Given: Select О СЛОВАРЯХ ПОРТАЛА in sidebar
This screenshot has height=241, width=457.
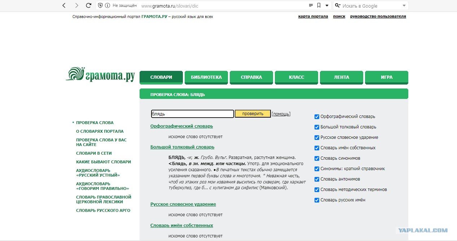Looking at the screenshot, I should point(100,131).
